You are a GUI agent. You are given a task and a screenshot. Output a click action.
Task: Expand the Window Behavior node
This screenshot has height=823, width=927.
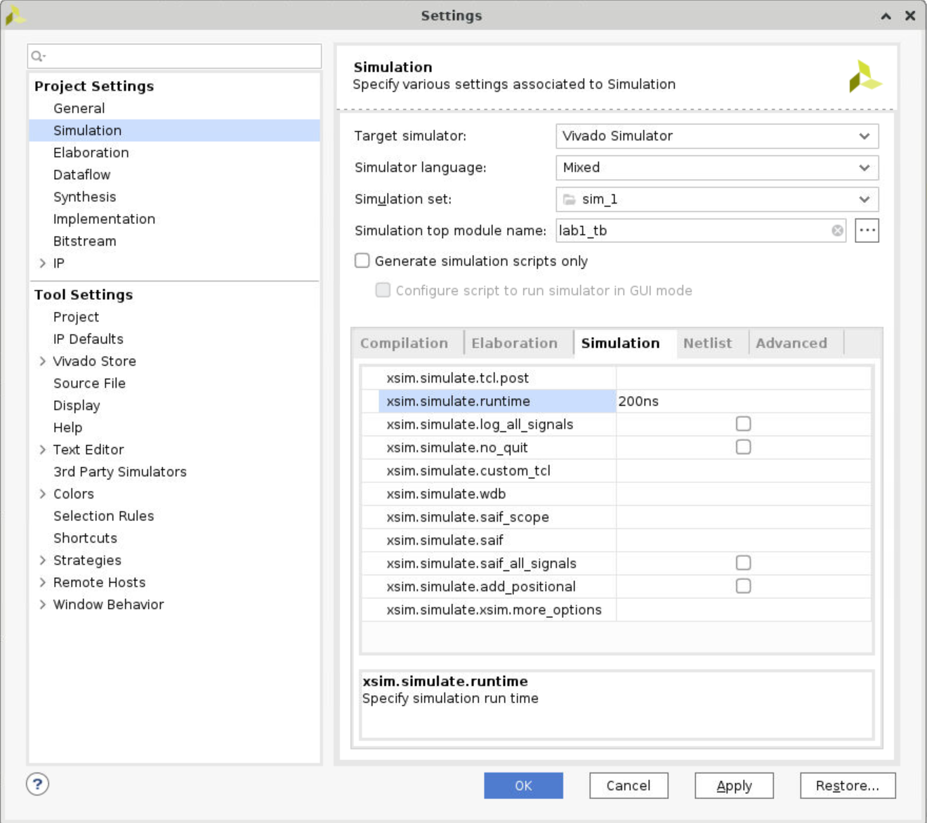coord(43,604)
